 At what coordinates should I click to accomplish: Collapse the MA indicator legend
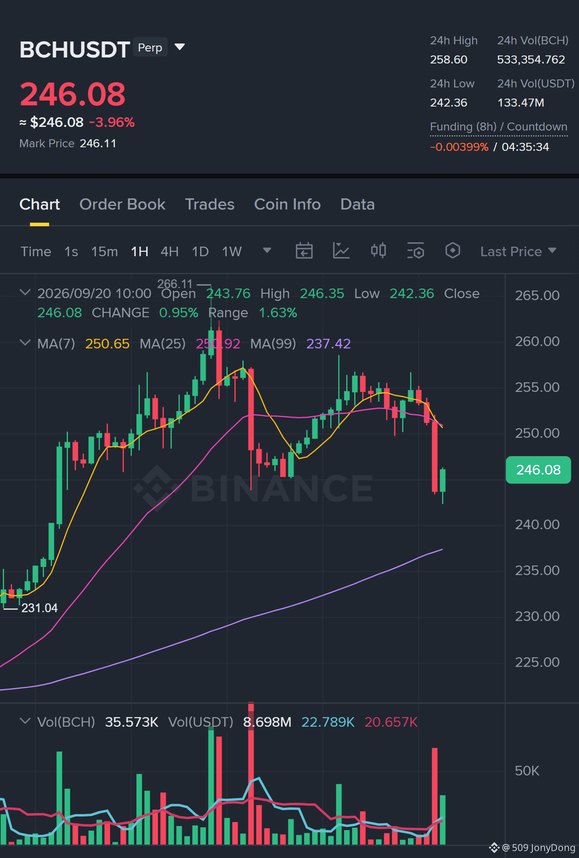(25, 343)
